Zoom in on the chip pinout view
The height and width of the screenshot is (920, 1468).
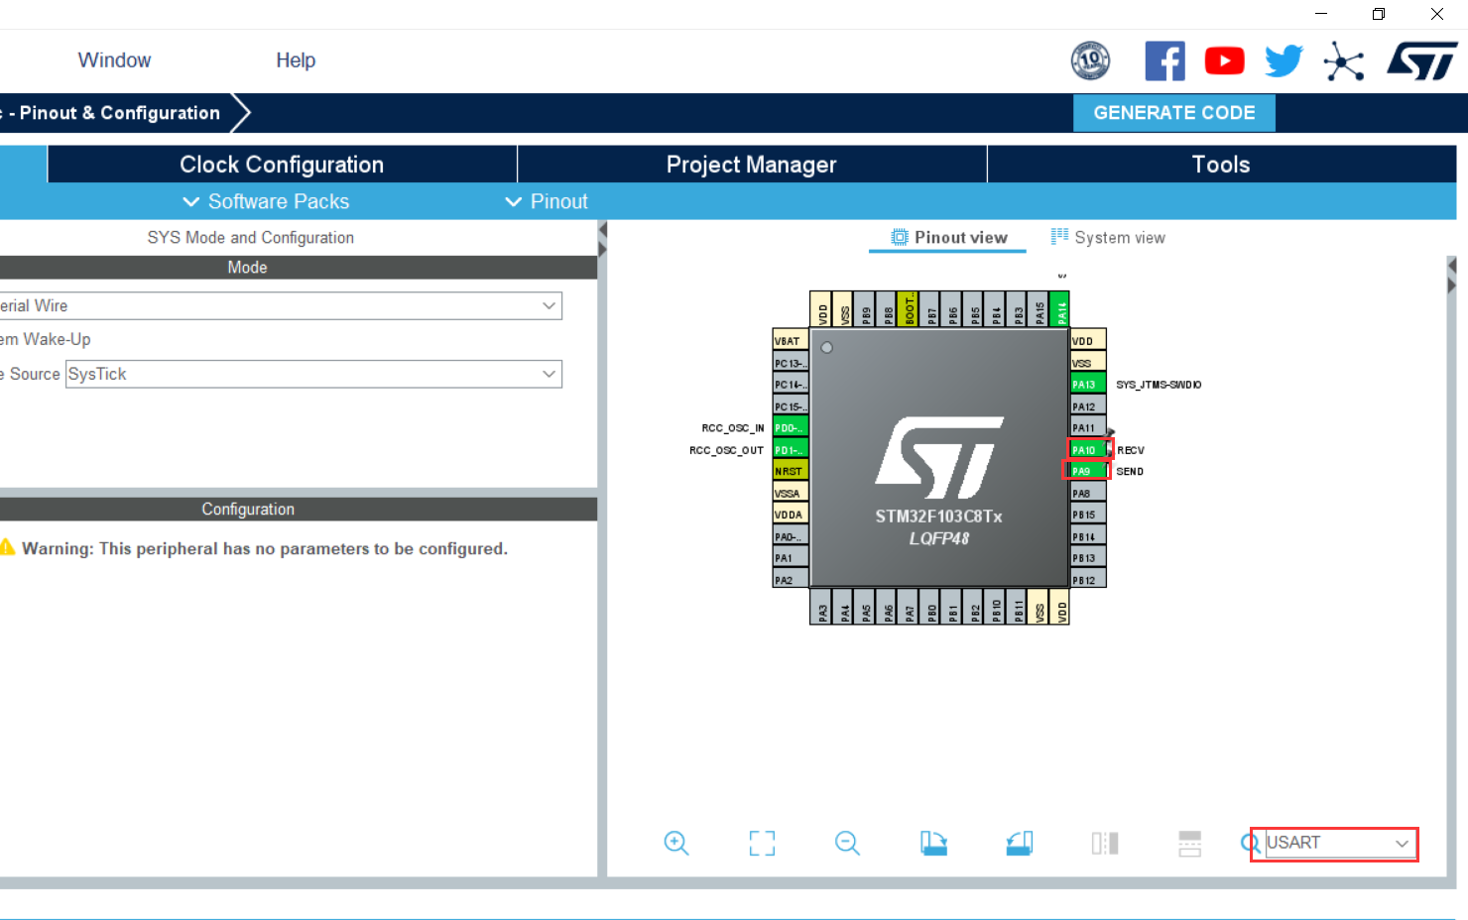tap(676, 844)
